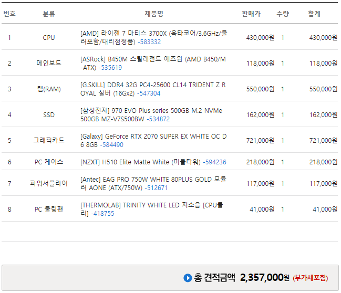Select the 파워서플라이 category cell
Viewport: 341px width, 293px height.
click(49, 183)
